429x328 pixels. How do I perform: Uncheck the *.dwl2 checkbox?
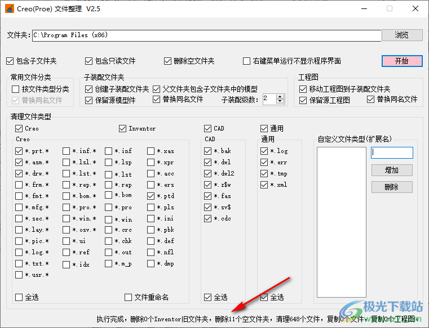point(207,173)
